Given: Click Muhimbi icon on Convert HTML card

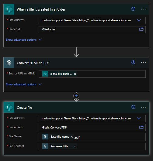Looking at the screenshot, I should click(x=9, y=63).
